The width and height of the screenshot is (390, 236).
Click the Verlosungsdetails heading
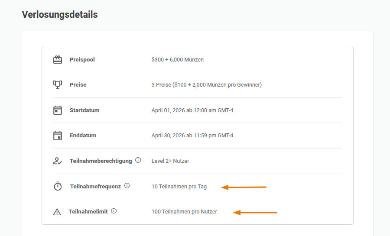click(60, 15)
